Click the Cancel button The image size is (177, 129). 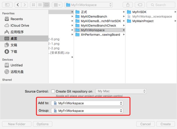(145, 124)
